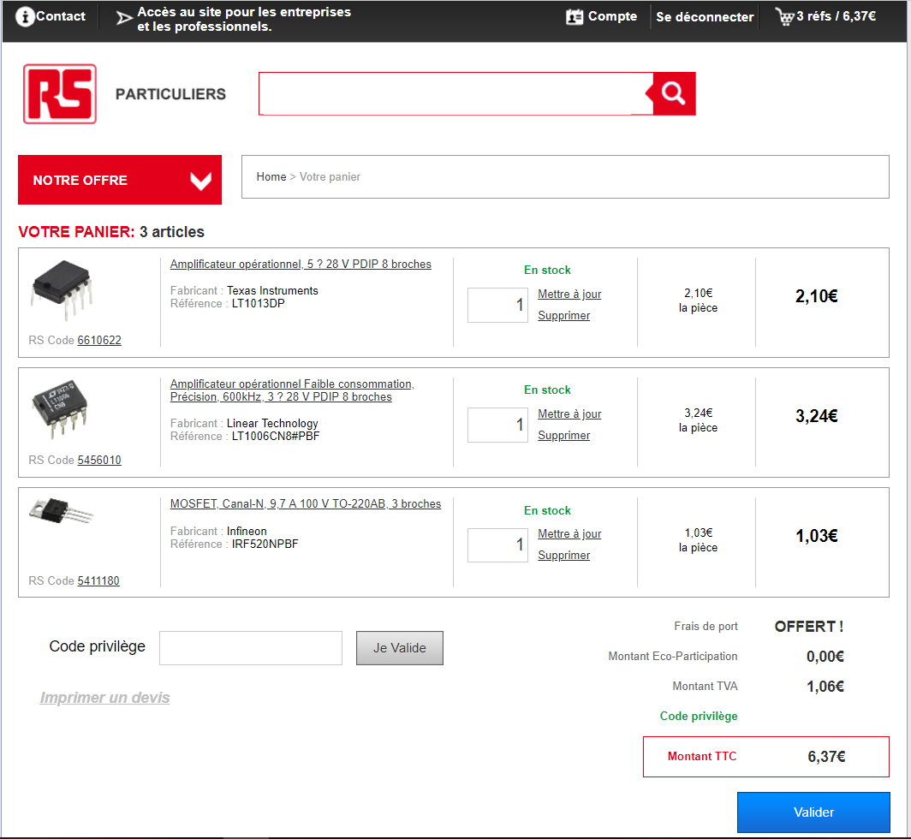Screen dimensions: 911x839
Task: Open the Compte account page
Action: click(612, 16)
